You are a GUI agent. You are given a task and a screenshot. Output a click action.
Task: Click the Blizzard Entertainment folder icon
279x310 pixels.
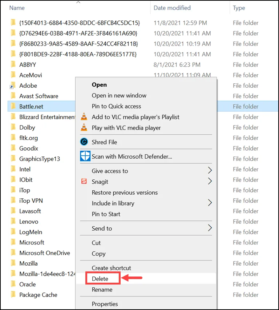coord(13,117)
